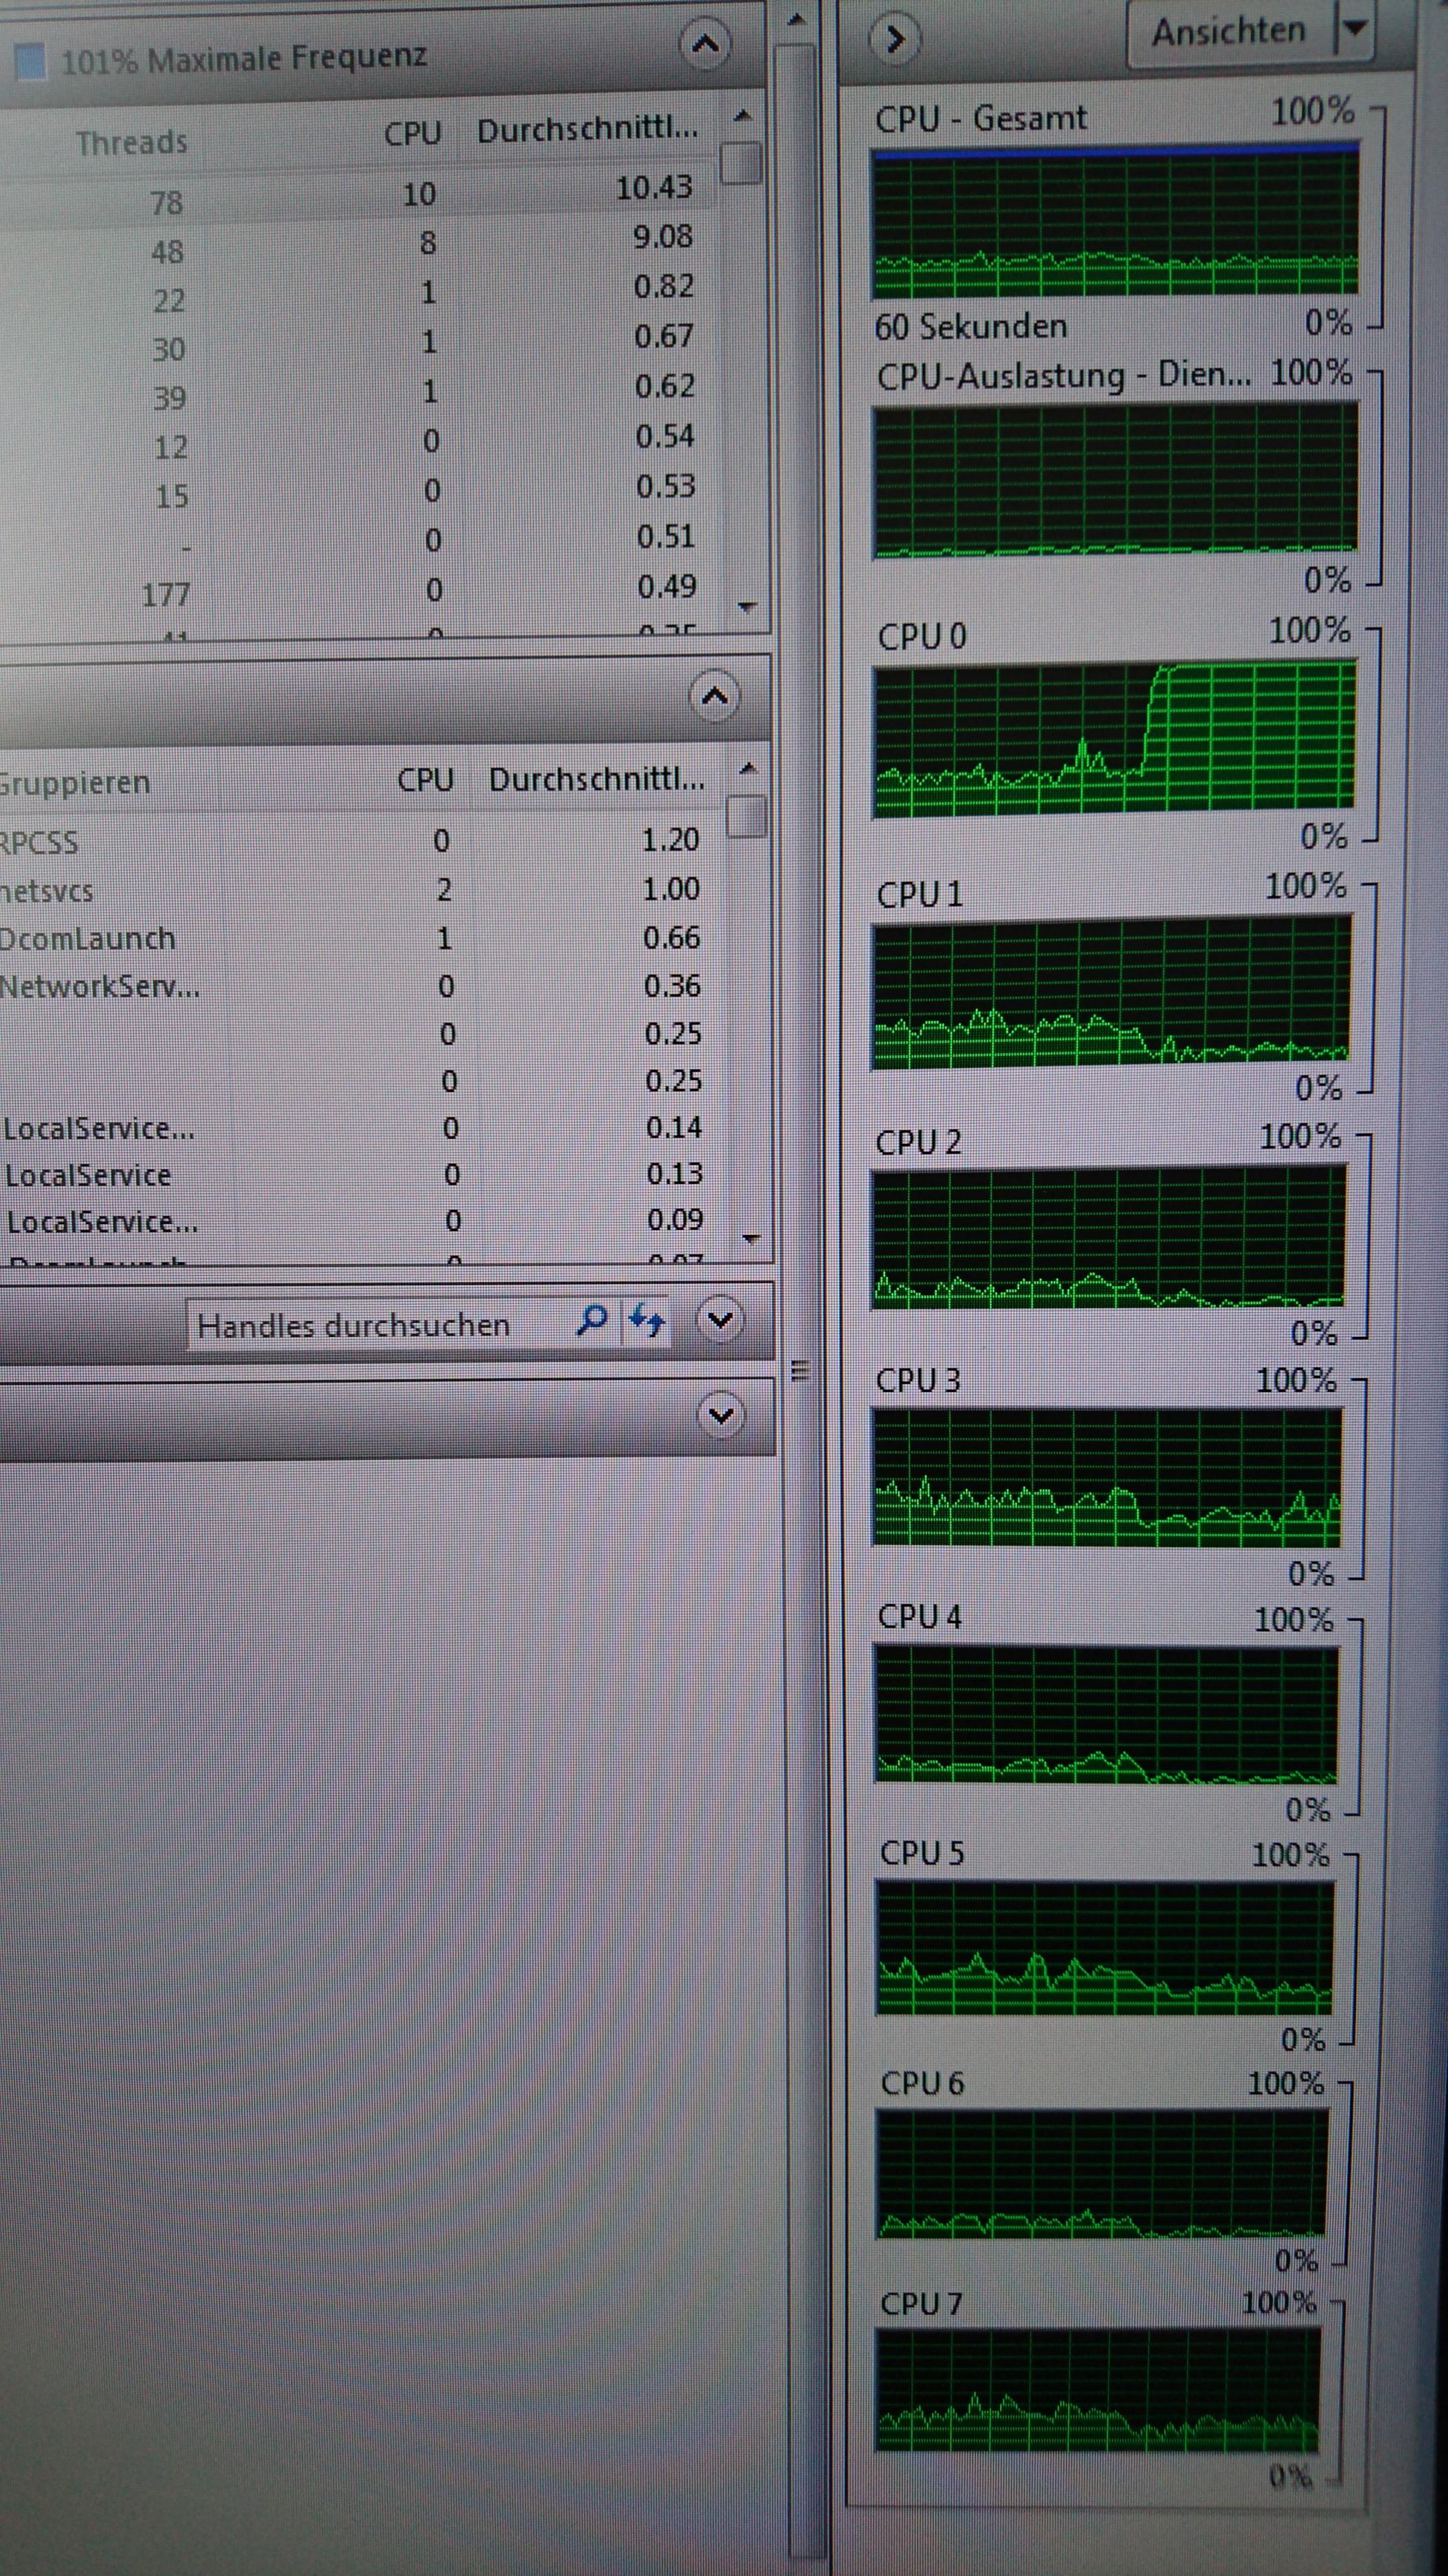This screenshot has width=1448, height=2576.
Task: Collapse the services section with Gruppieren column
Action: point(714,696)
